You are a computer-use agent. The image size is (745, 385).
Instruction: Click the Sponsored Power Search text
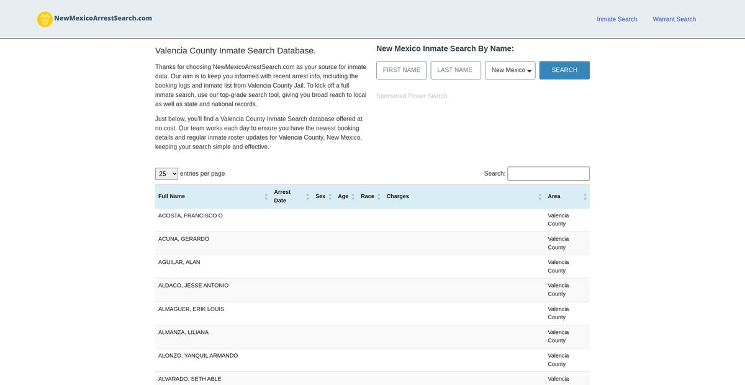point(412,96)
